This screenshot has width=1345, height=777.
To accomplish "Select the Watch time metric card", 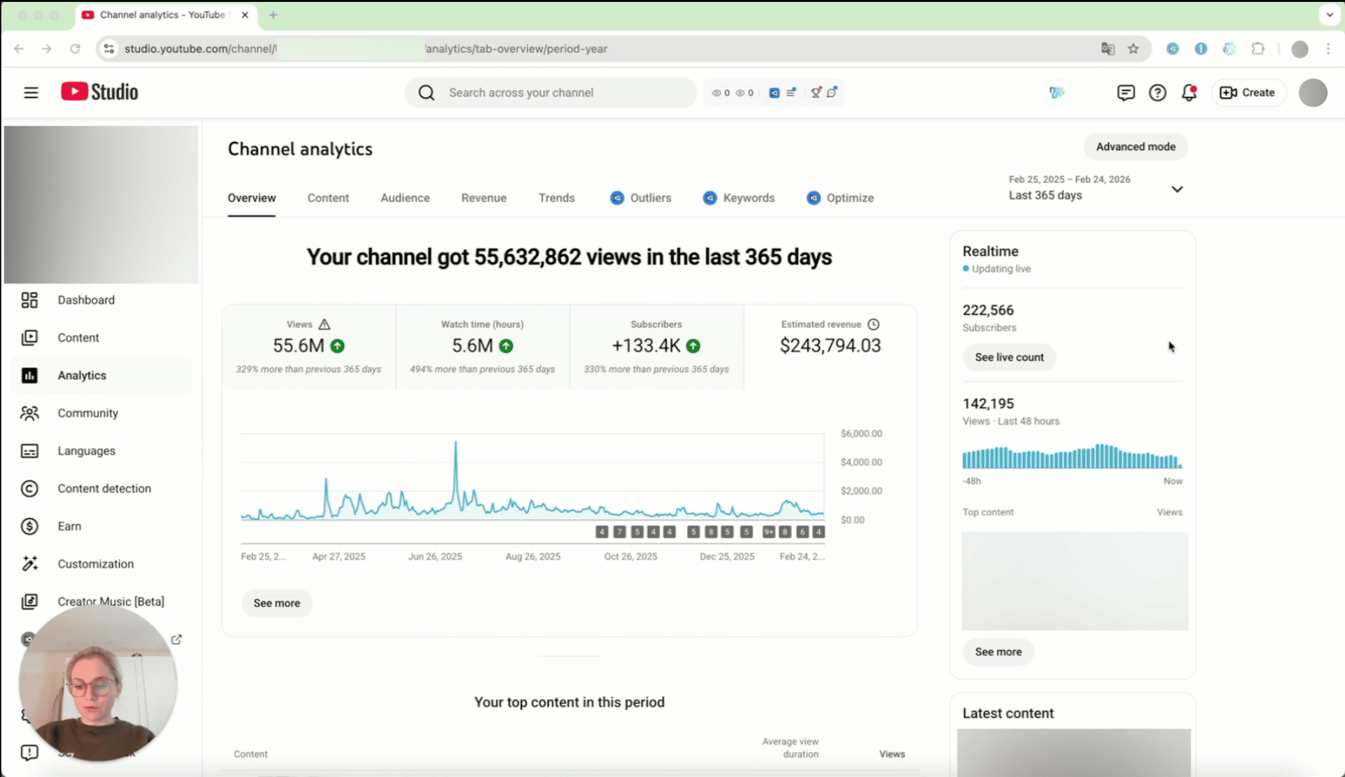I will tap(482, 346).
